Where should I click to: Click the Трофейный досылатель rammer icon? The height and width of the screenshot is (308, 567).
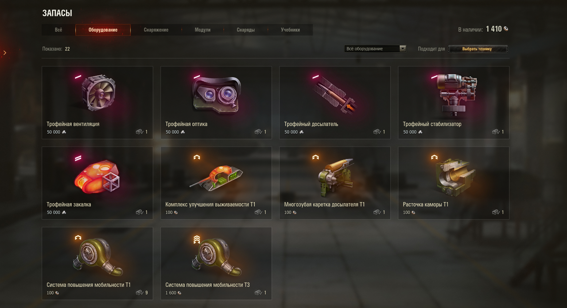click(x=335, y=94)
